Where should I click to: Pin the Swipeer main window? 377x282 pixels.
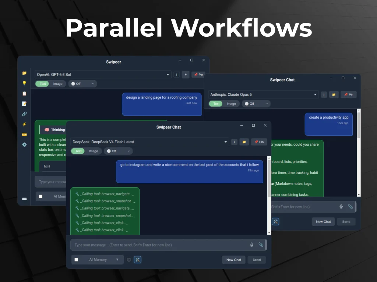click(x=198, y=75)
